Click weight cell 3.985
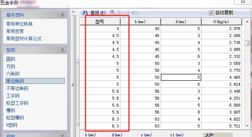 221,49
